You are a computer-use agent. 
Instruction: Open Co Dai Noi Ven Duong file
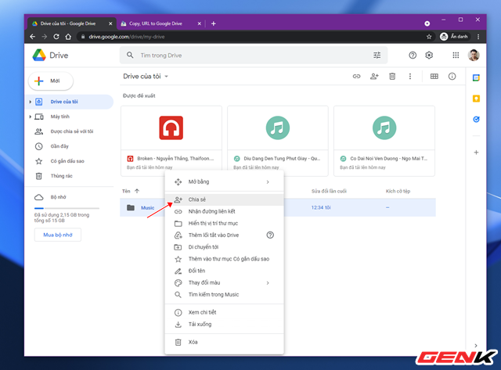pyautogui.click(x=384, y=141)
